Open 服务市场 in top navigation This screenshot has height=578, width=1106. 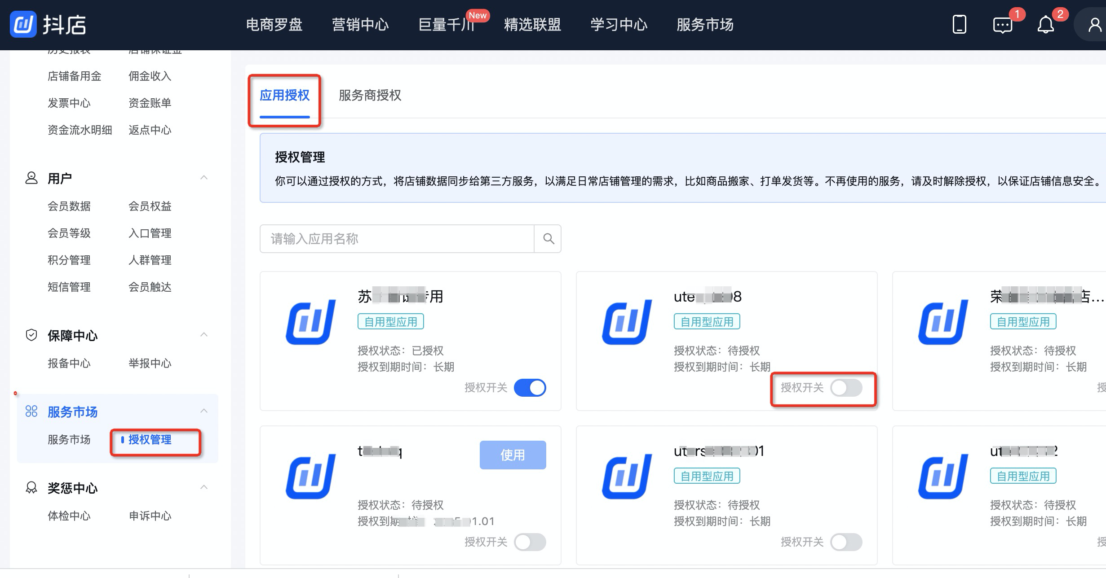point(705,25)
